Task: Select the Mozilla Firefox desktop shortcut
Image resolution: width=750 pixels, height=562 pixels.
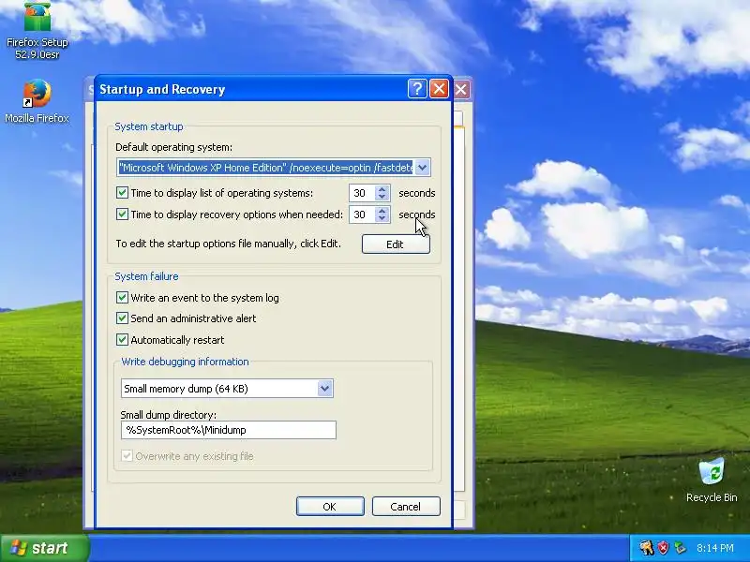Action: (x=37, y=101)
